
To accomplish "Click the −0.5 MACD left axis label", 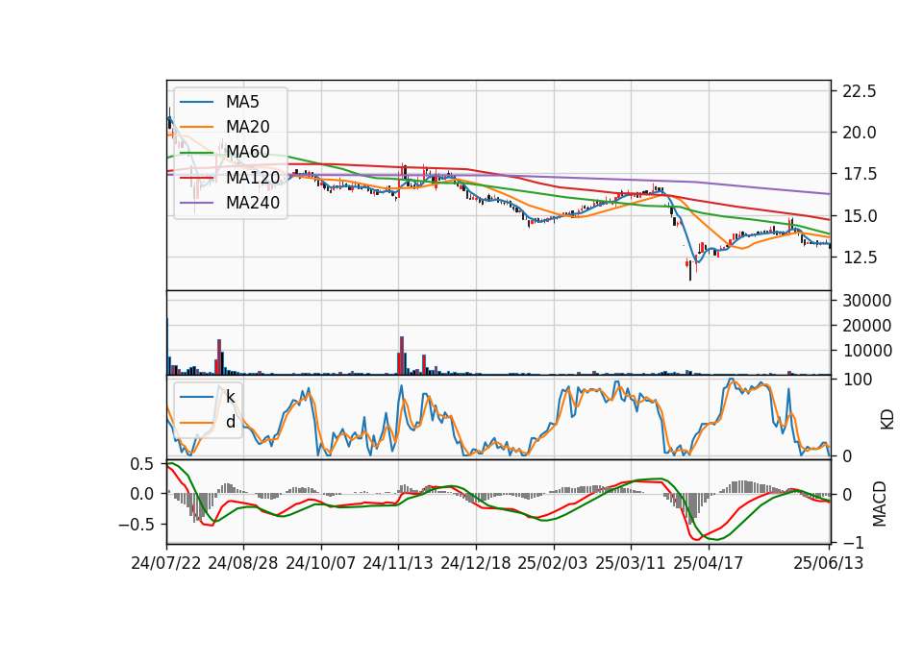I will [136, 525].
